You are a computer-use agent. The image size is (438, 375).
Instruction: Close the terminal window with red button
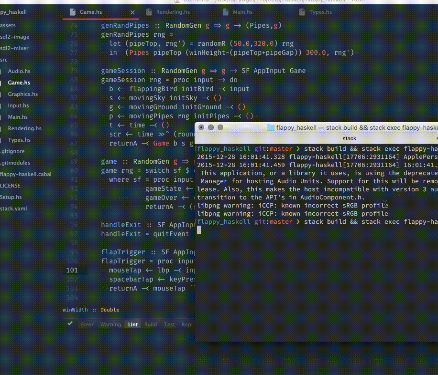[x=201, y=127]
